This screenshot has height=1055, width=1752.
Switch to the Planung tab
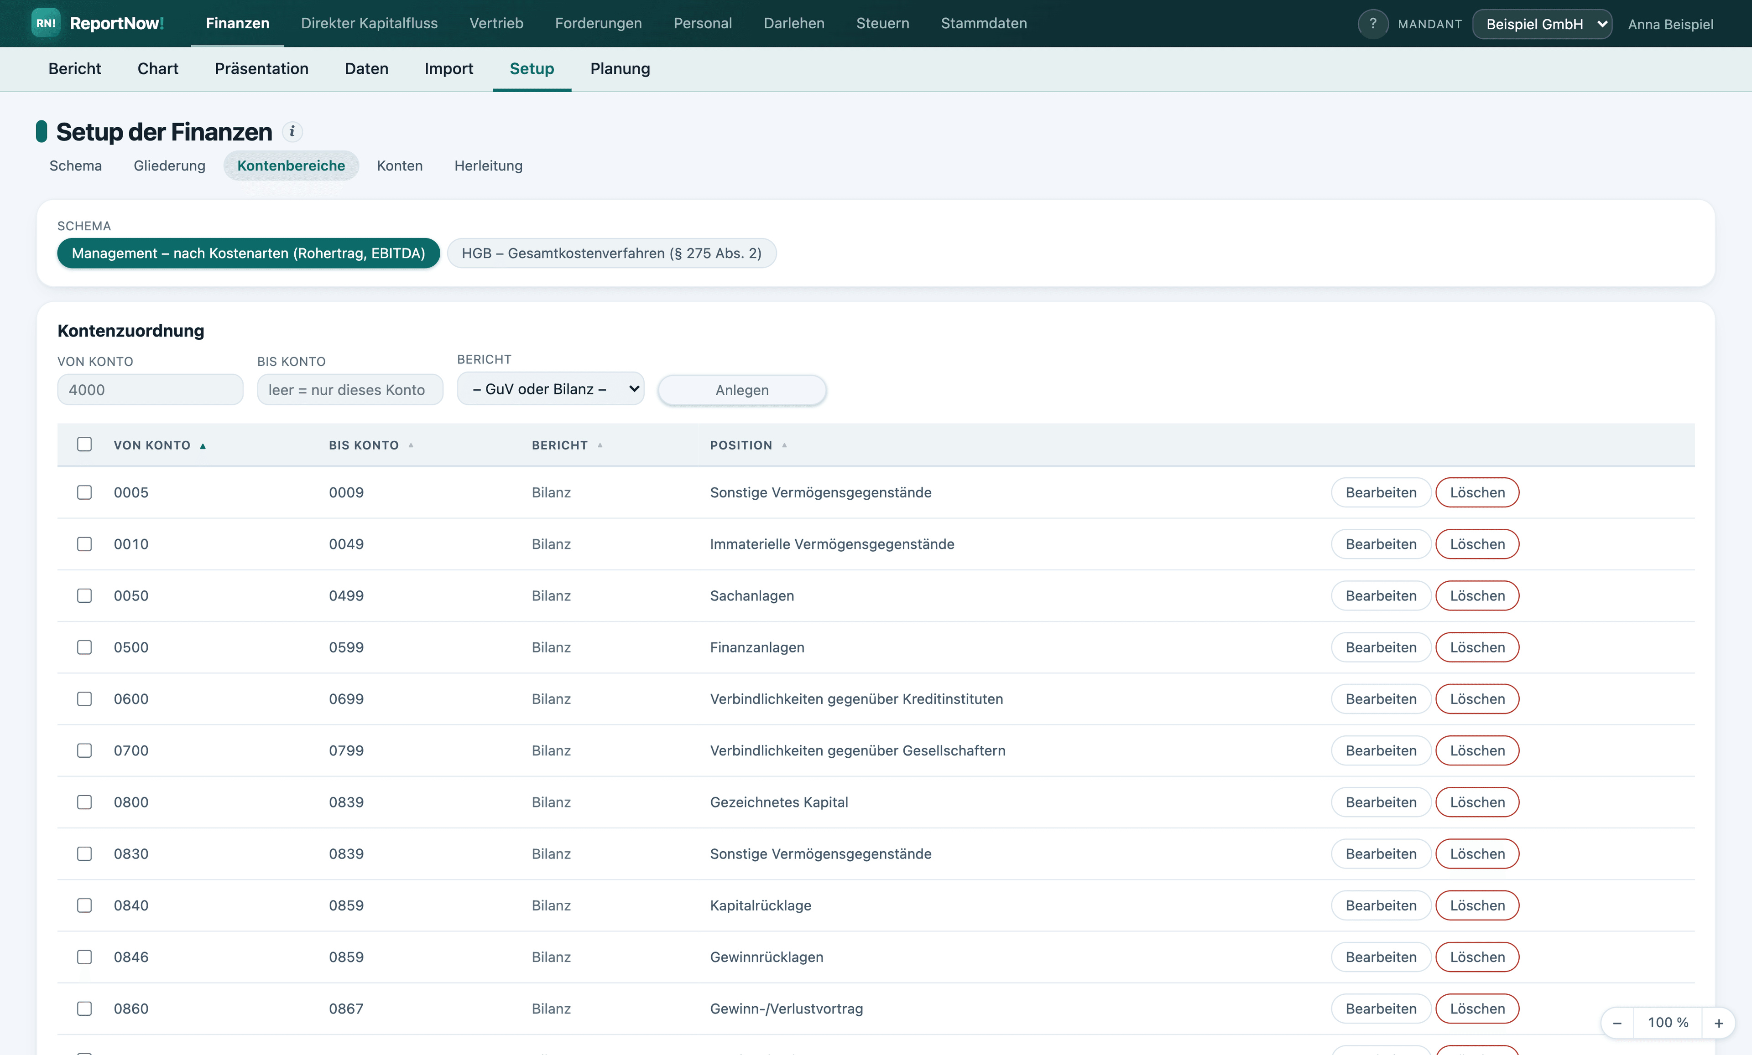(x=620, y=68)
